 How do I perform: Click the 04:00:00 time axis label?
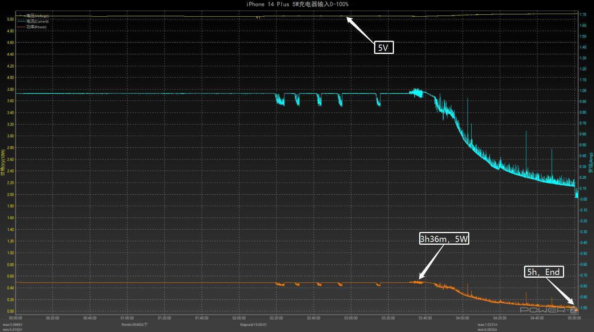click(x=463, y=318)
